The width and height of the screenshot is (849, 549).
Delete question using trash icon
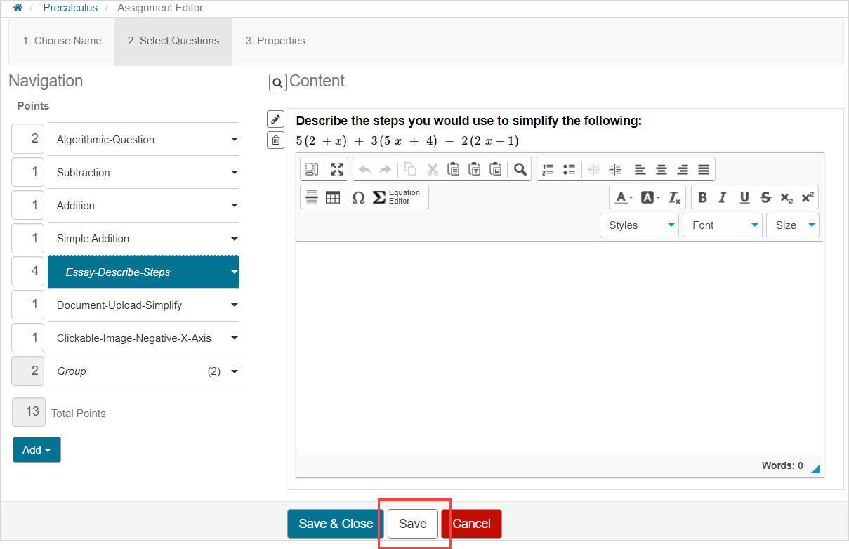[276, 140]
